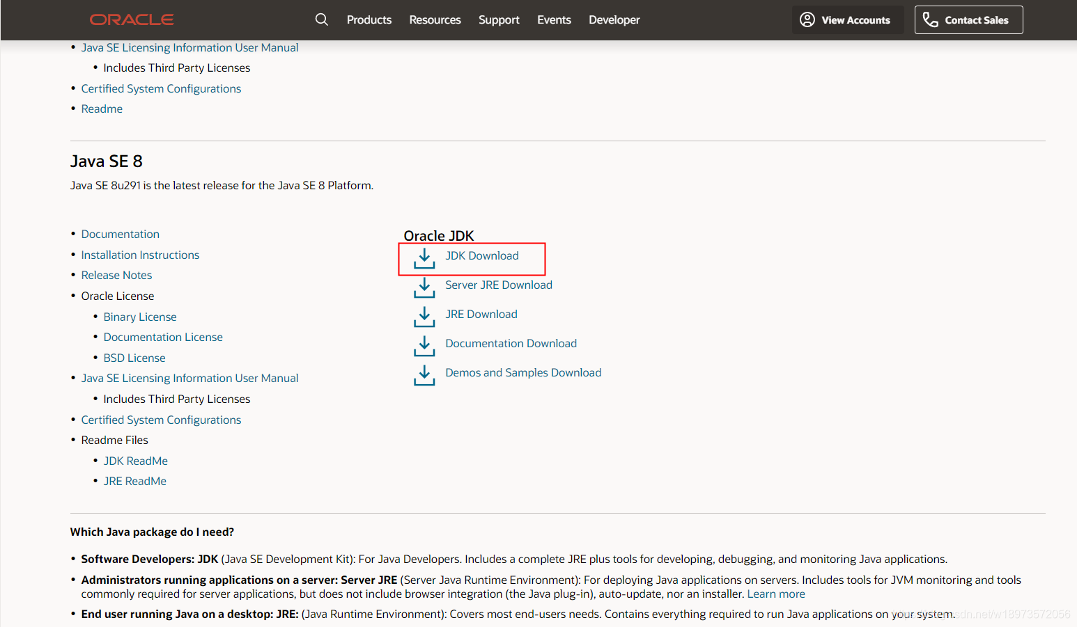Open the BSD License link
This screenshot has height=627, width=1077.
click(x=134, y=358)
